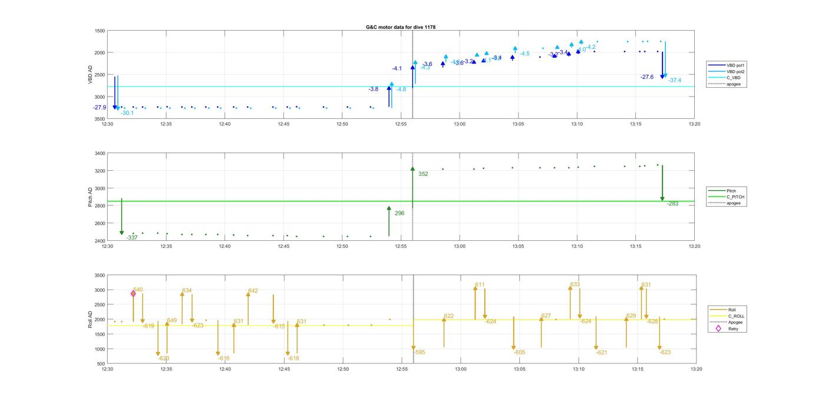Click the 296 pitch data label

[400, 213]
